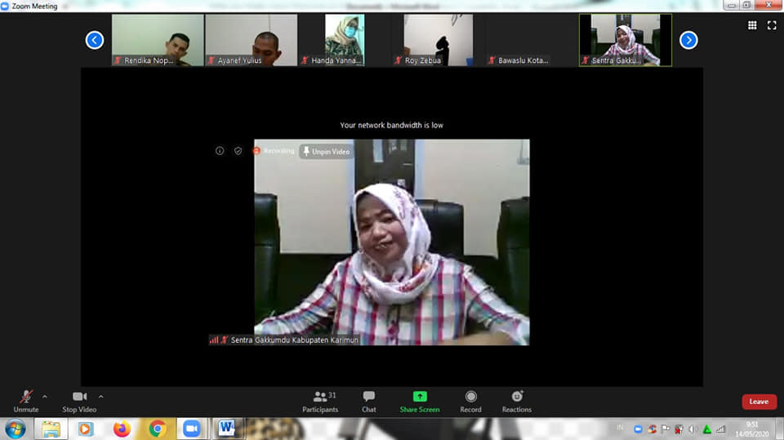
Task: Show meeting information icon
Action: (220, 150)
